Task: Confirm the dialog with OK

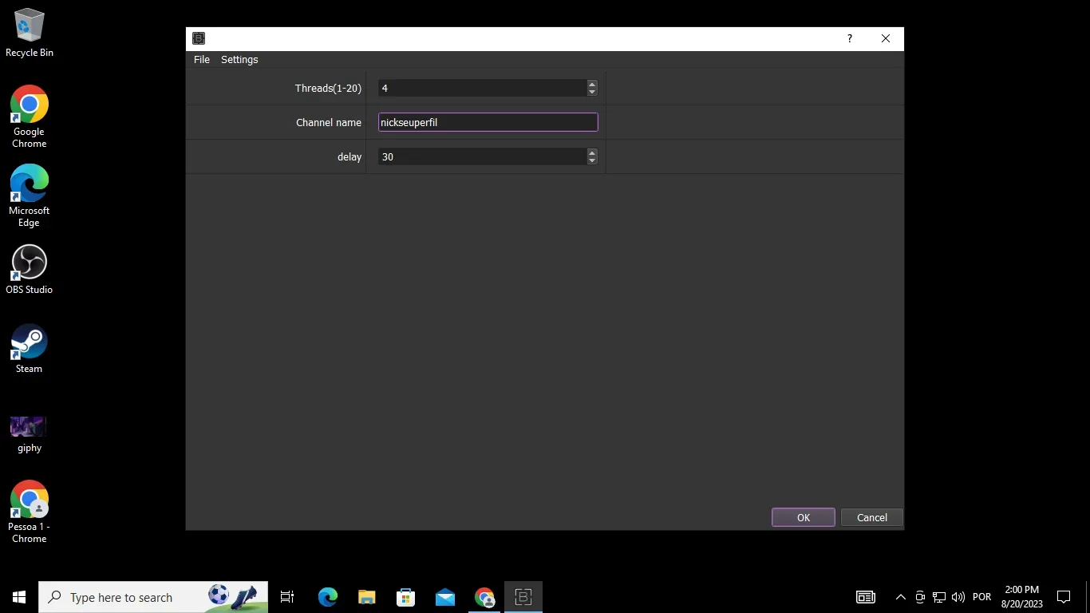Action: 804,517
